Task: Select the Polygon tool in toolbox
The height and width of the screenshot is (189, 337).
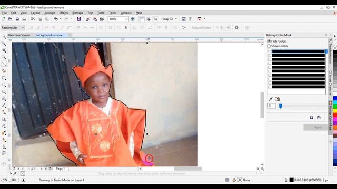Action: point(4,92)
